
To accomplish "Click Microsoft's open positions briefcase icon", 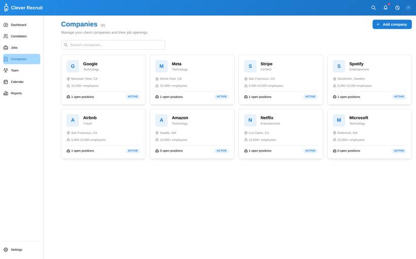I will (x=334, y=151).
